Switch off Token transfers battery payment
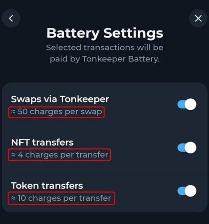This screenshot has width=209, height=224. point(187,191)
